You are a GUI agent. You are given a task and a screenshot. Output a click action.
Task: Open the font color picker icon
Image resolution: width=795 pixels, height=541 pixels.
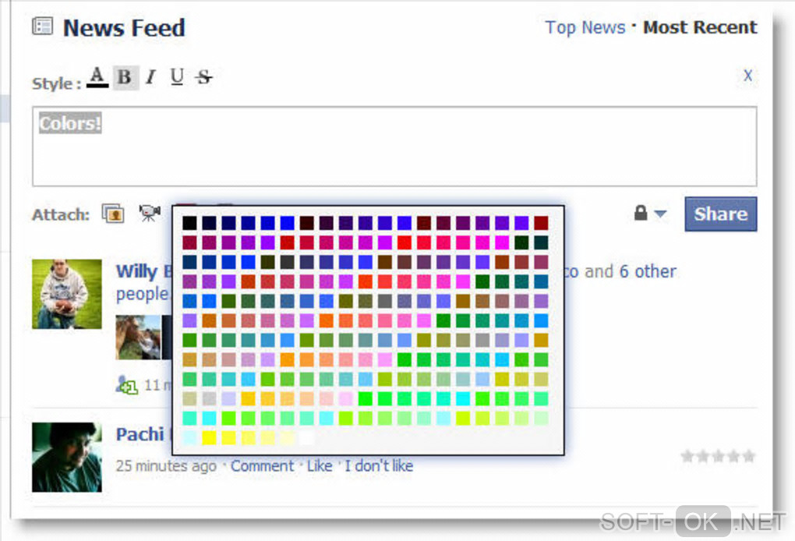97,77
